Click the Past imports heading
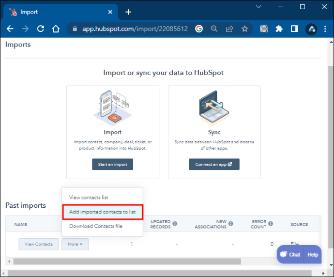 pos(26,205)
